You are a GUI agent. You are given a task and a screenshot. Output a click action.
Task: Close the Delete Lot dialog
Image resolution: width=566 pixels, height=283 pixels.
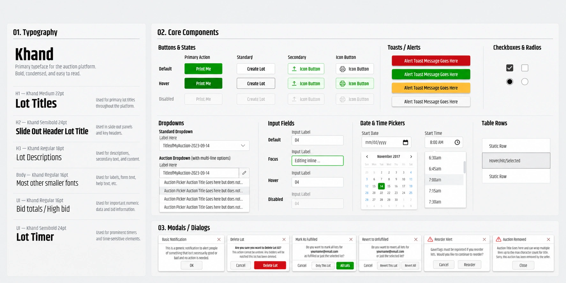click(284, 239)
